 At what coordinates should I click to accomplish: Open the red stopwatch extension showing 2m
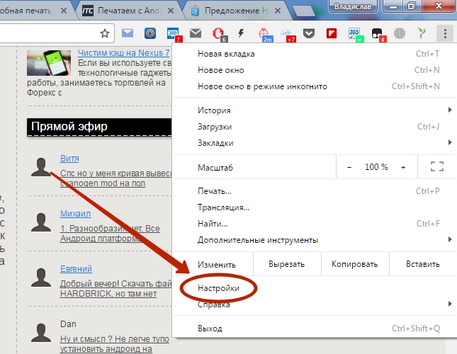point(265,35)
